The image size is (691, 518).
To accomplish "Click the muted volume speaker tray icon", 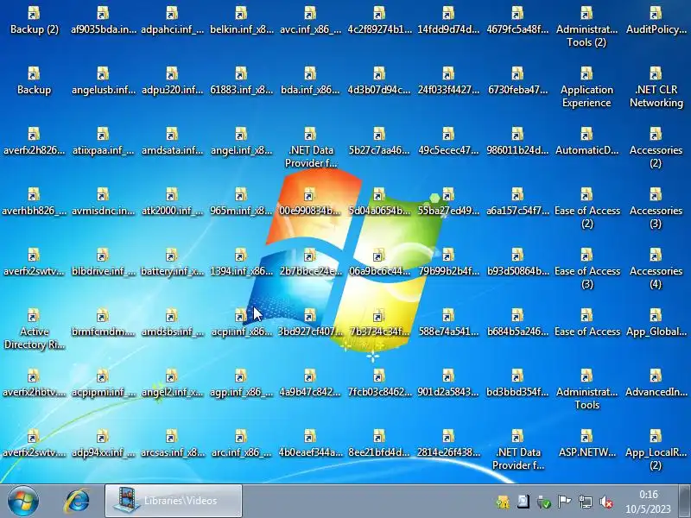I will point(607,502).
